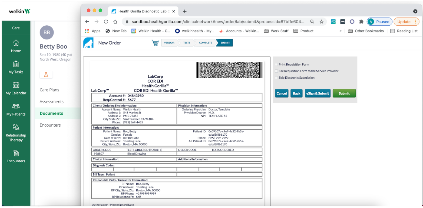Click the Welkin logo
The image size is (423, 208).
(19, 11)
